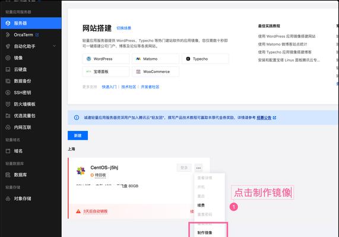Choose the Typecho application image
Viewport: 339px width, 237px height.
pyautogui.click(x=205, y=59)
